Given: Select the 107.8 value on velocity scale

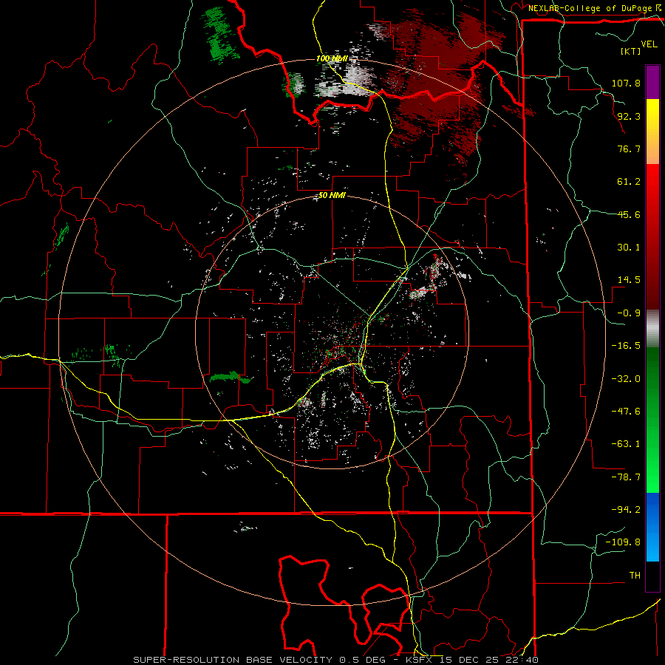Looking at the screenshot, I should (626, 83).
